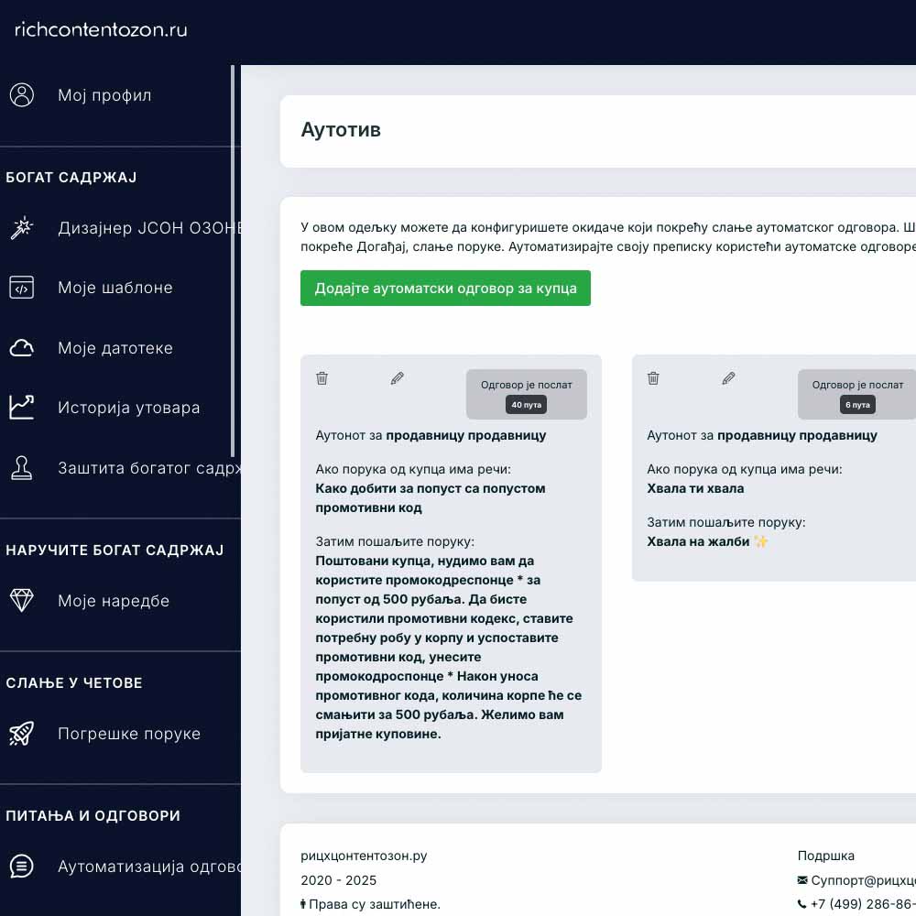Open the Мој профил user icon

pyautogui.click(x=22, y=94)
